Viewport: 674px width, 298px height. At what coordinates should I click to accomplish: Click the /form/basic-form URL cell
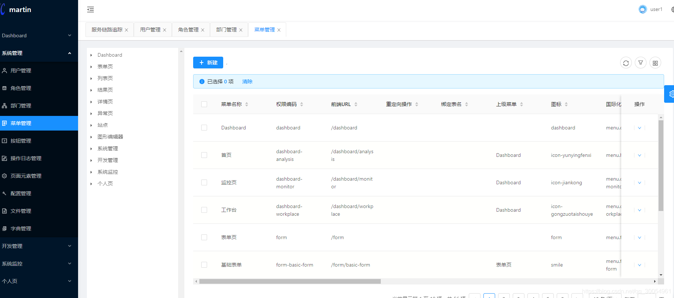tap(351, 265)
